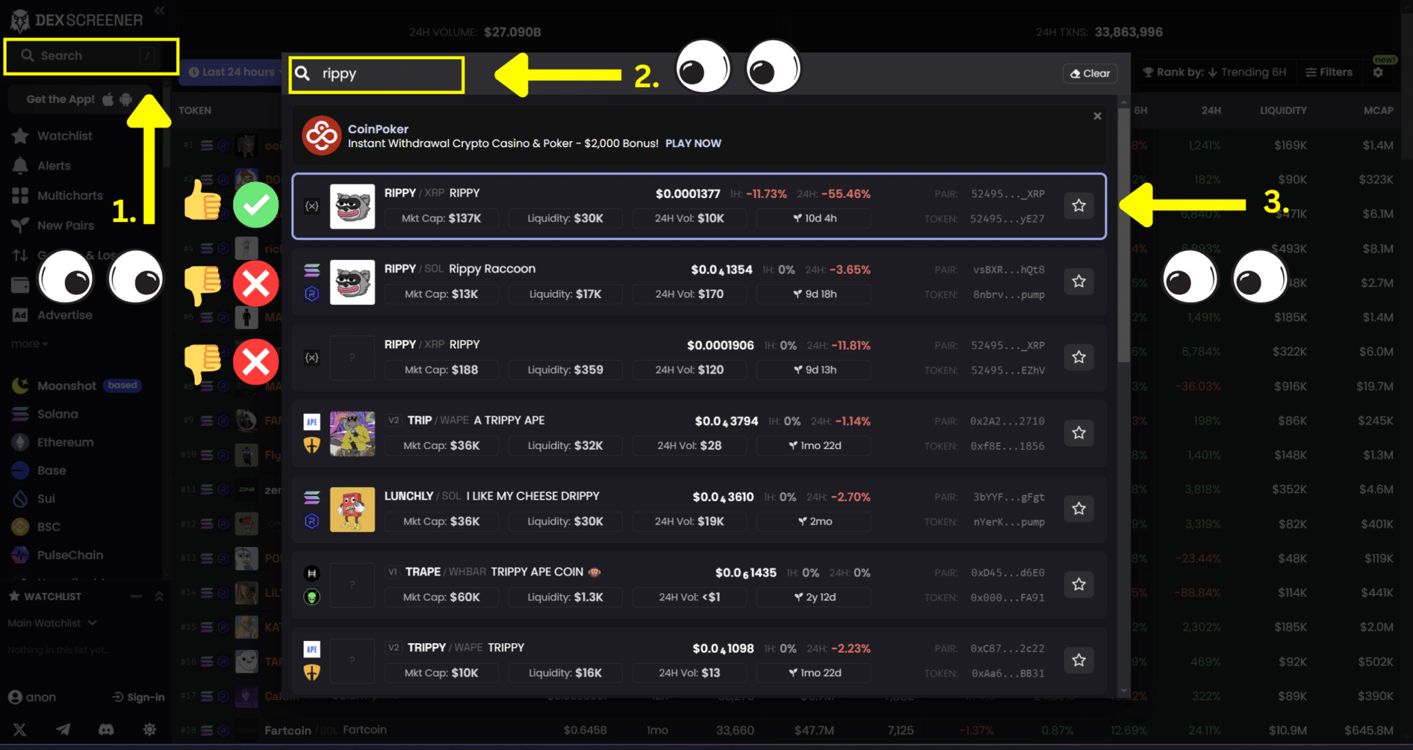Click the Watchlist star icon in sidebar

pos(20,136)
